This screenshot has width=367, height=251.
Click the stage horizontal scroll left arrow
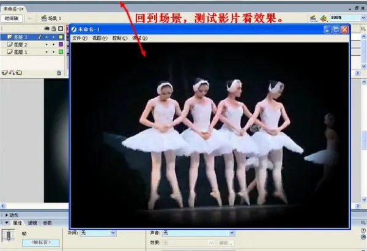(x=3, y=206)
